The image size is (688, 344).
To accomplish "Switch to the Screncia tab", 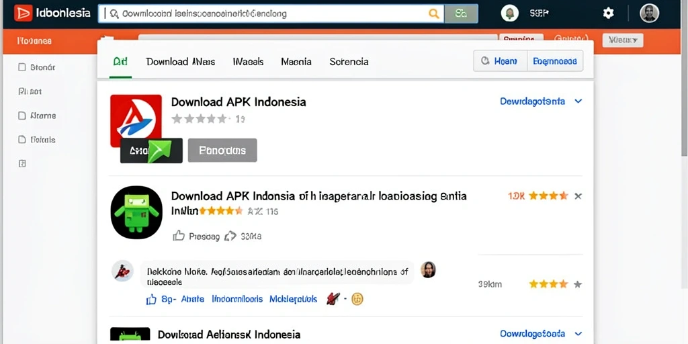I will (x=349, y=62).
